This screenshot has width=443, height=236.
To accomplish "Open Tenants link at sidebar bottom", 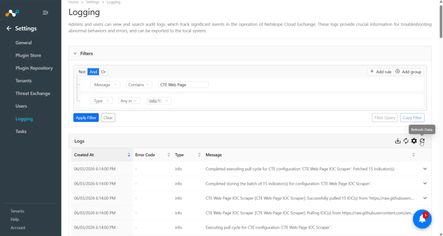I will pos(17,211).
